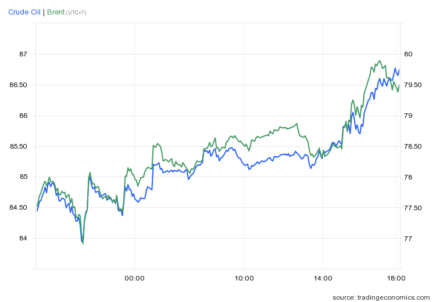Screen dimensions: 436x302
Task: Click the 78 right axis price label
Action: (x=408, y=177)
